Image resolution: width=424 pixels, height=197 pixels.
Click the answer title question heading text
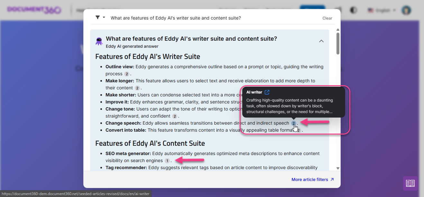pyautogui.click(x=191, y=39)
